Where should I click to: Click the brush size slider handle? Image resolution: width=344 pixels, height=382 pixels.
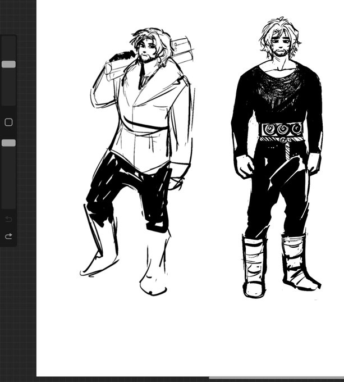click(8, 64)
